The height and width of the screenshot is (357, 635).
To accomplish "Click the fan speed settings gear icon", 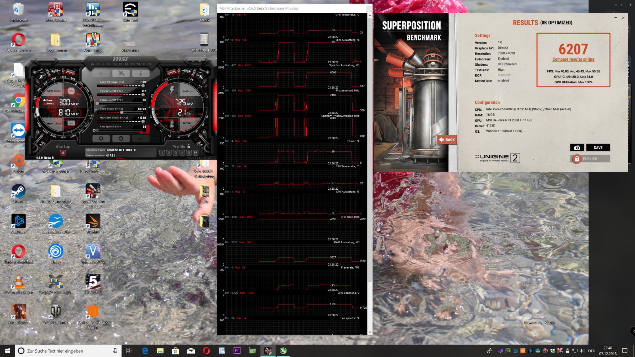I will coord(94,130).
